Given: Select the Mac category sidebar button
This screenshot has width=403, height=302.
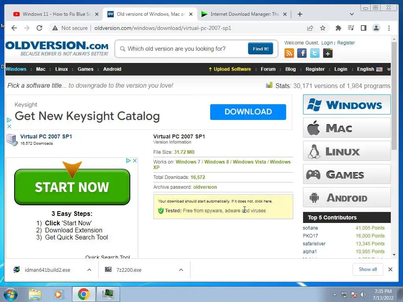Looking at the screenshot, I should (347, 128).
